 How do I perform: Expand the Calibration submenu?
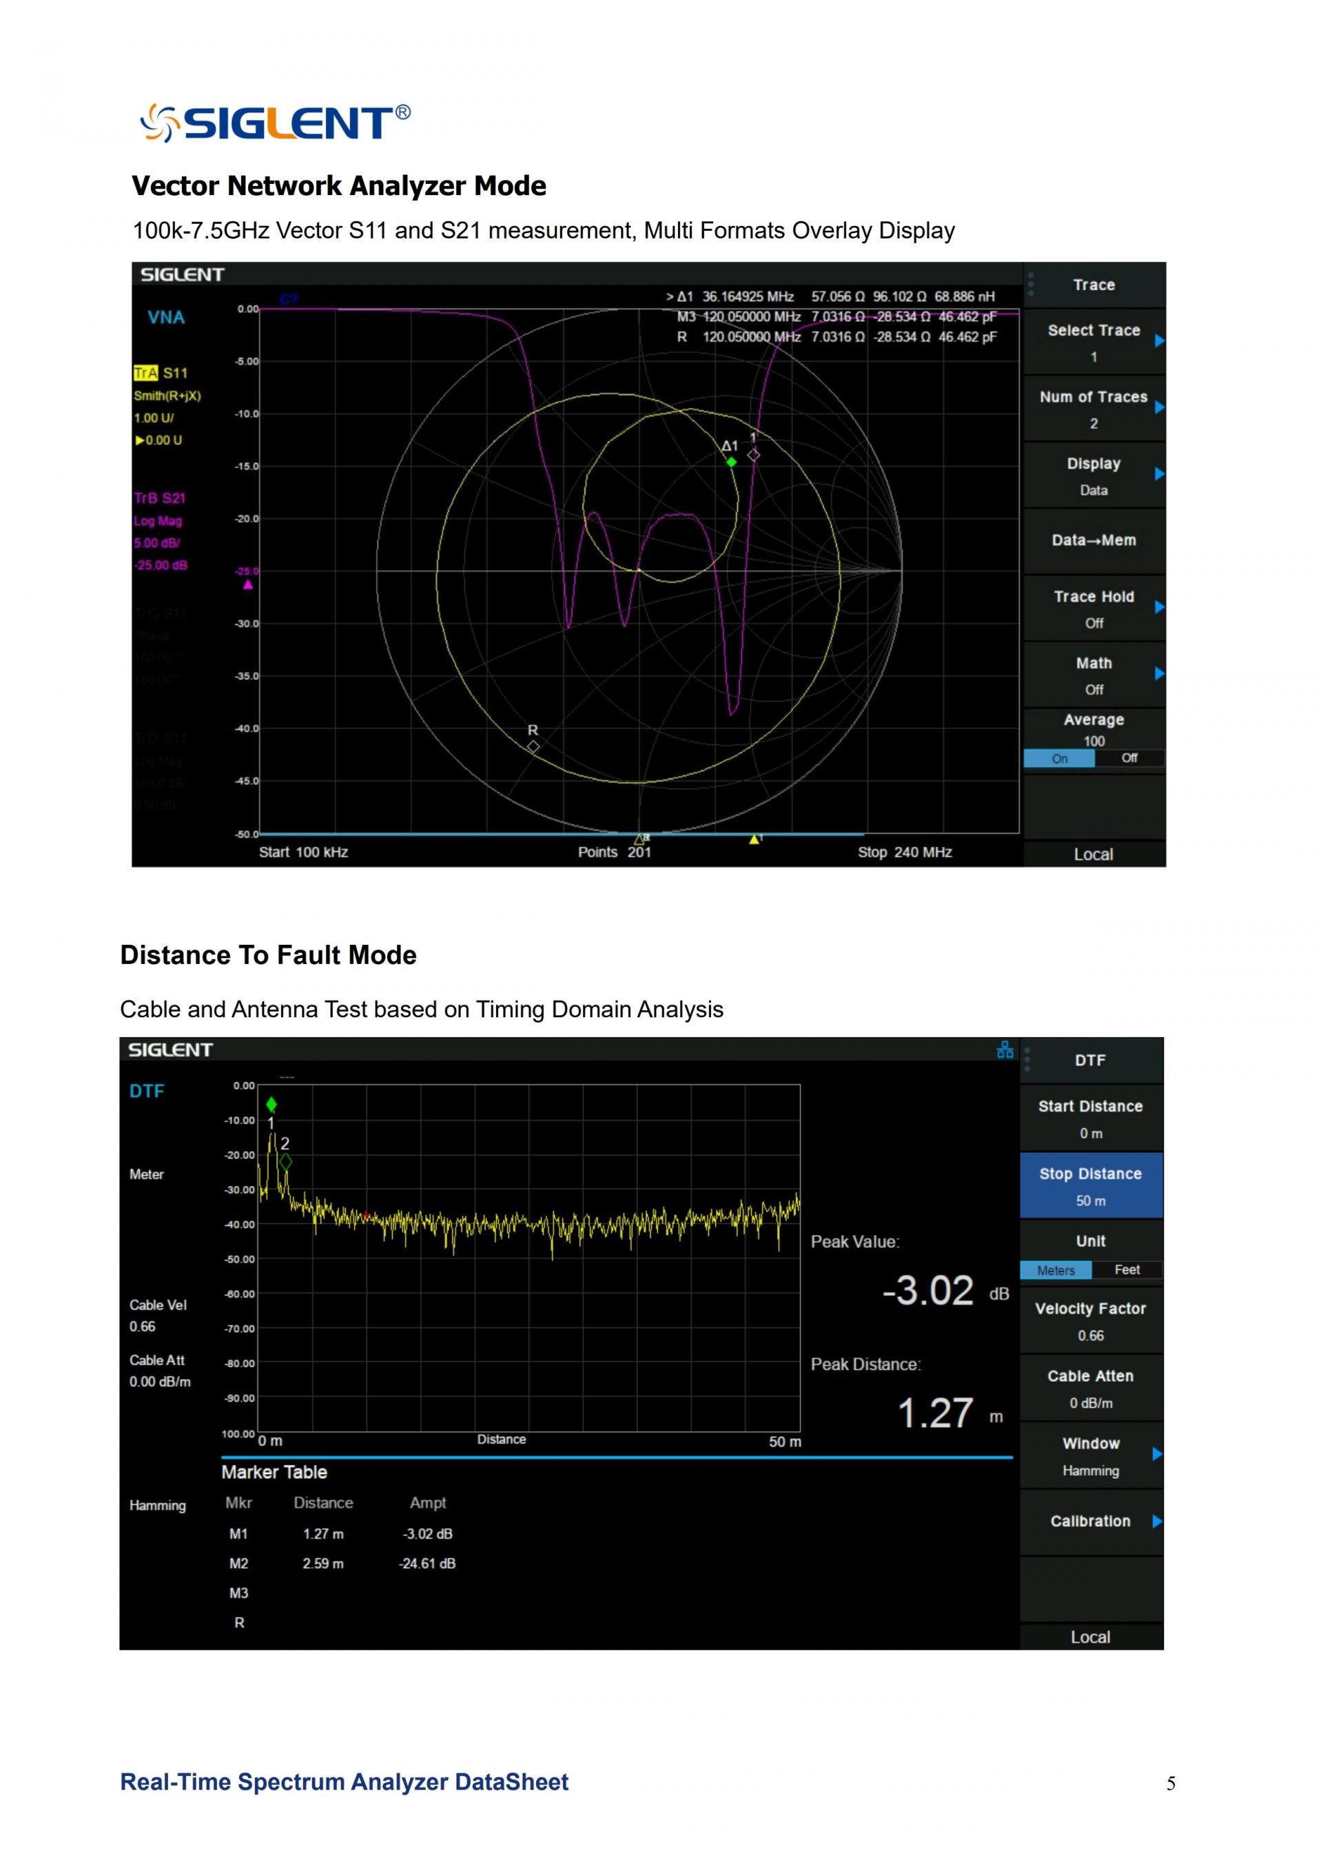tap(1091, 1521)
